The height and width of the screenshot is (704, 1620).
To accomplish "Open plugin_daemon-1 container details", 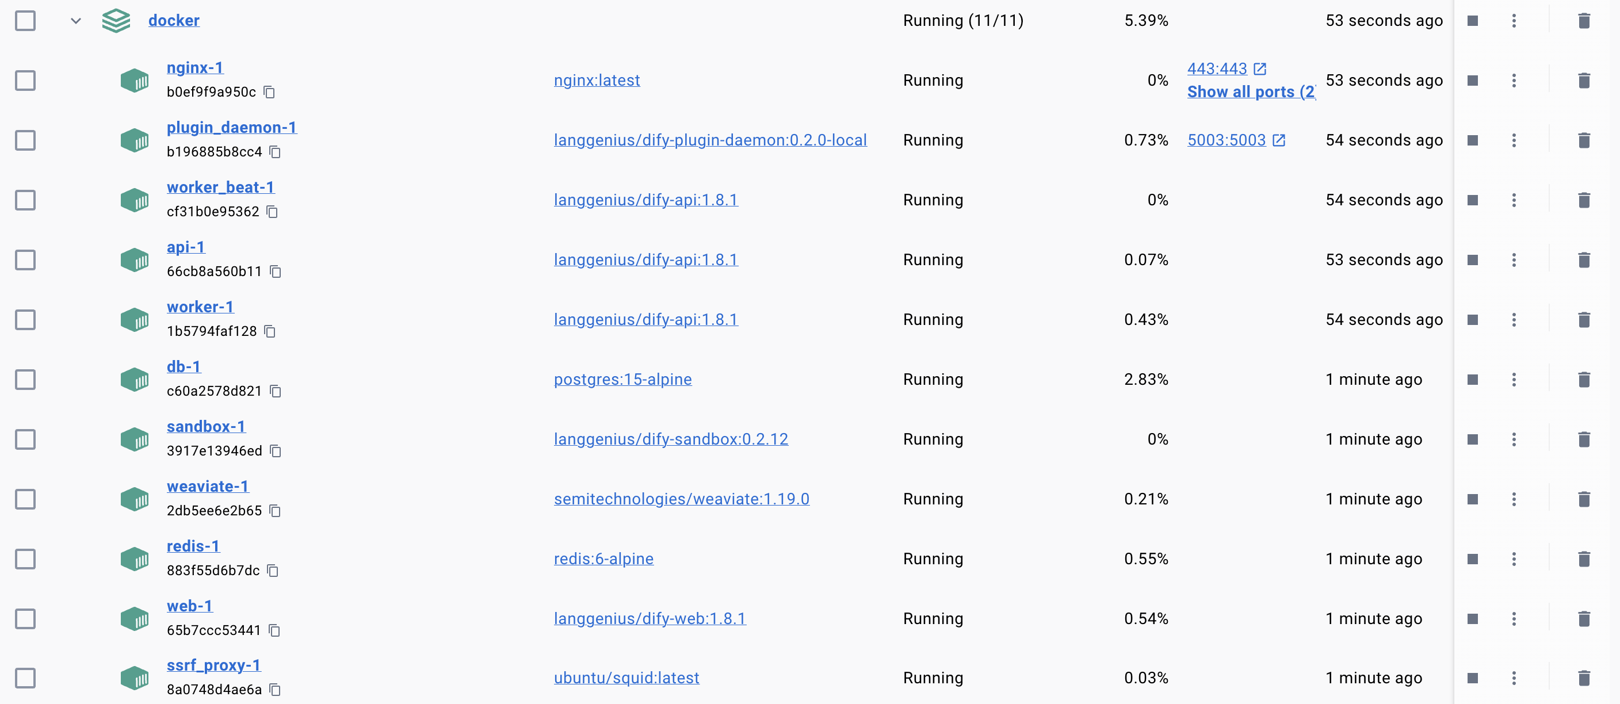I will [x=231, y=127].
